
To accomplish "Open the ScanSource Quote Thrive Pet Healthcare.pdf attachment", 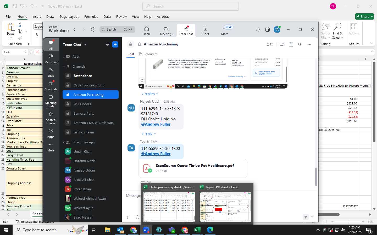I will [193, 168].
